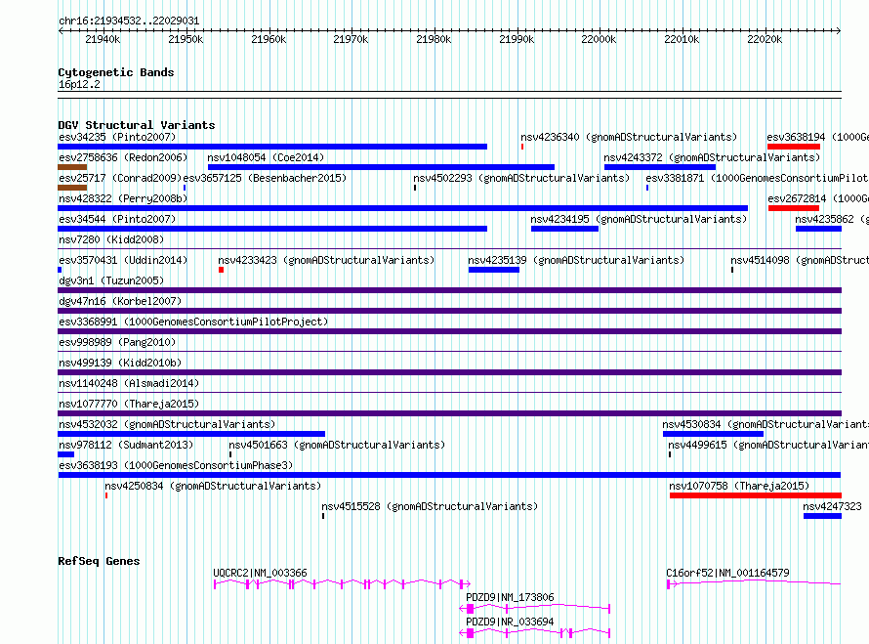Click nsv1140248 (Alsmadi2014) variant label

pos(129,383)
